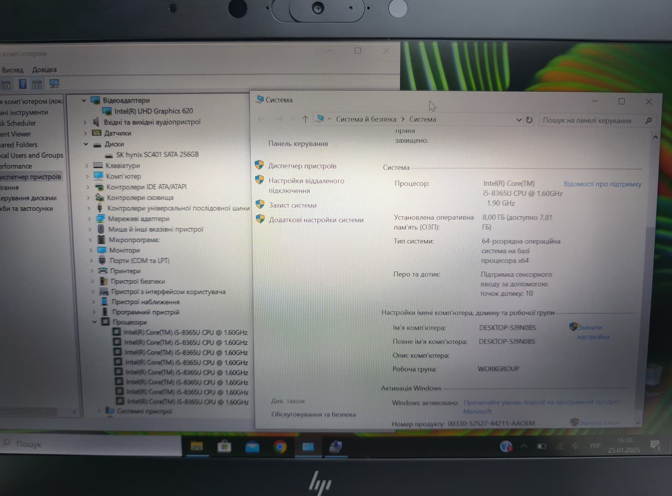Open Microsoft Store from the taskbar

pyautogui.click(x=224, y=446)
